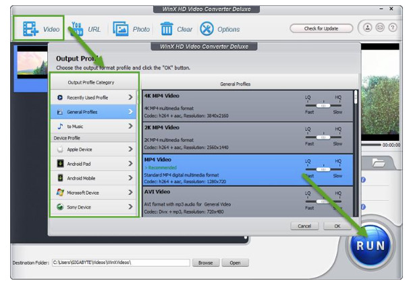Viewport: 411px width, 285px height.
Task: Expand General Profiles chevron
Action: click(130, 112)
